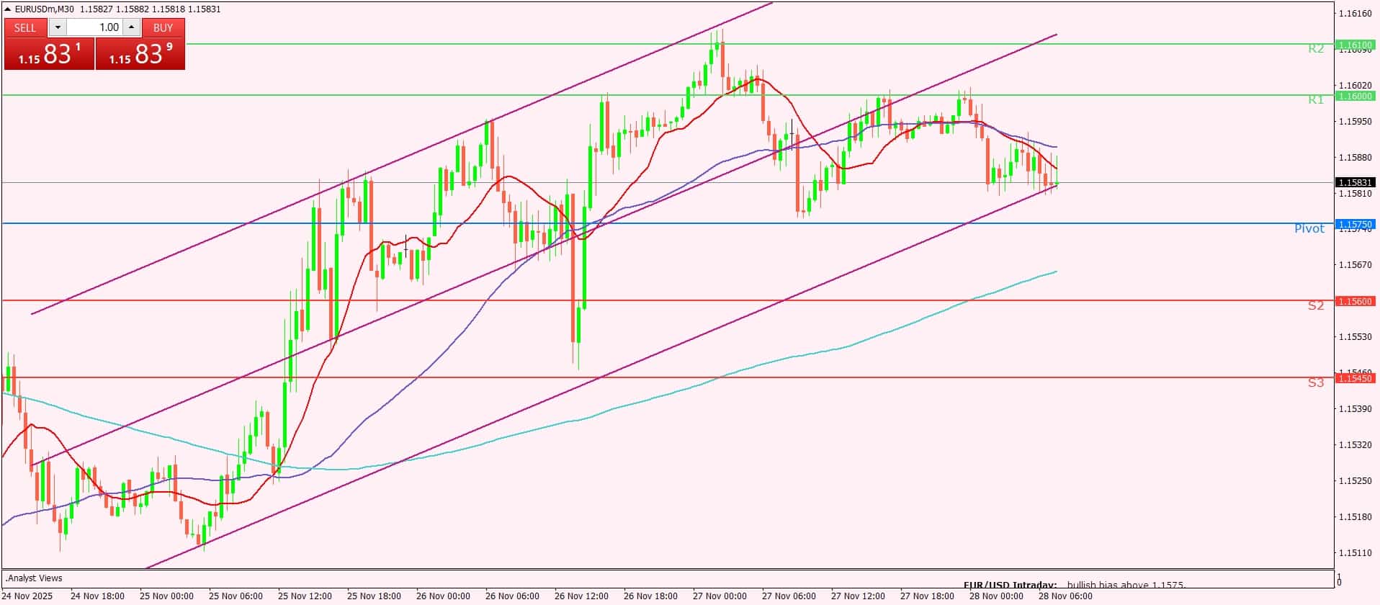The image size is (1380, 605).
Task: Click the 27 Nov 00:00 time label
Action: [720, 596]
